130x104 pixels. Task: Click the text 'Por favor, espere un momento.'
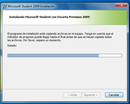(x=42, y=40)
